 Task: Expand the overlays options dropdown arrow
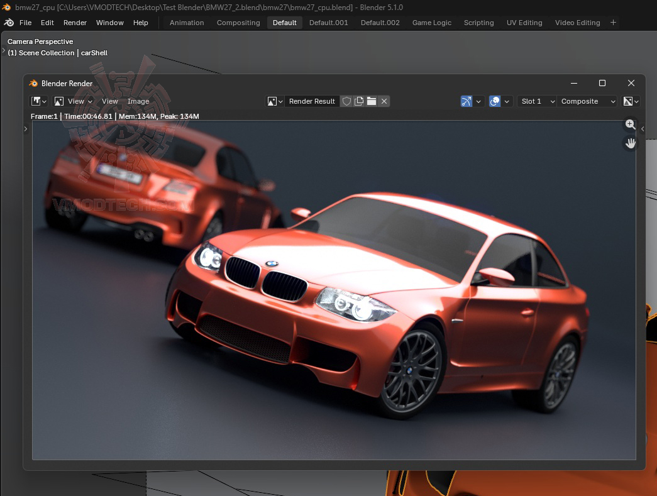(507, 101)
